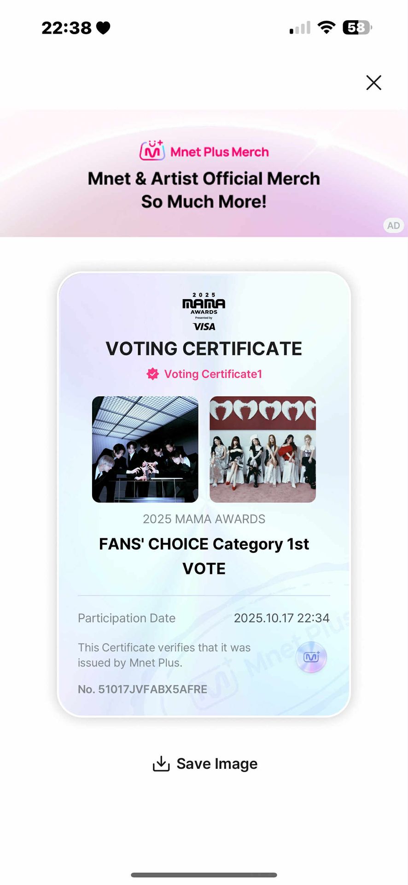Tap the battery indicator in status bar
Image resolution: width=408 pixels, height=885 pixels.
(x=357, y=28)
